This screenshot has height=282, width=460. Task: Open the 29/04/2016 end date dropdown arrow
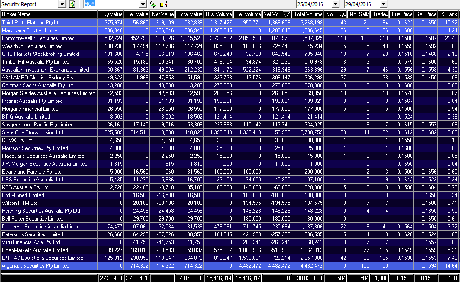[383, 4]
